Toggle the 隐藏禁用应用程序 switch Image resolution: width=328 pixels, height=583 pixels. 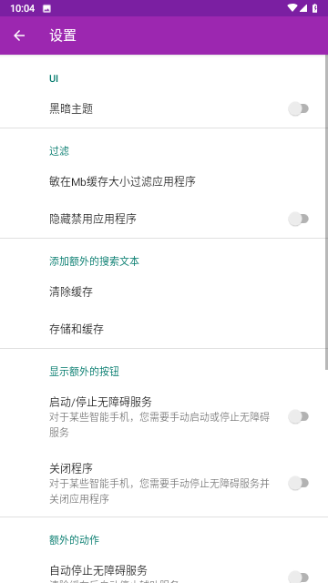pos(298,219)
